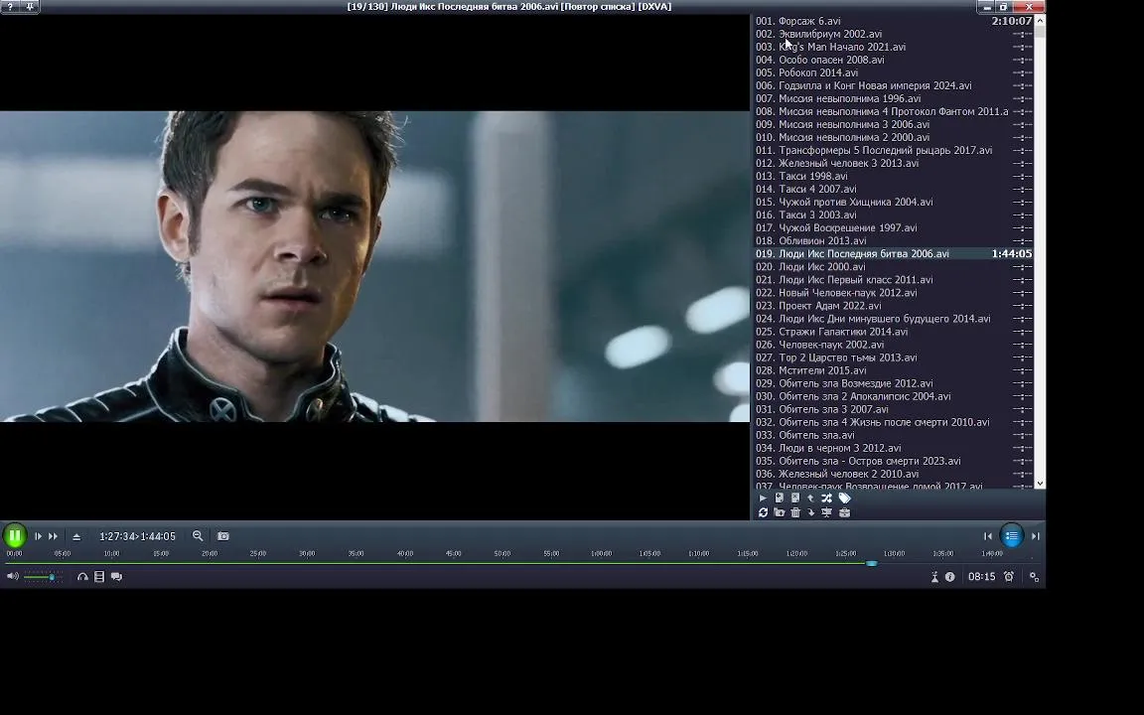Select 002. Эквилибриум 2002.avi
This screenshot has height=715, width=1144.
893,35
